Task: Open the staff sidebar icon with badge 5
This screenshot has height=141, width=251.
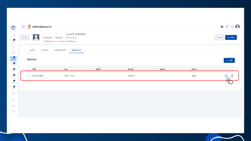Action: click(x=13, y=70)
